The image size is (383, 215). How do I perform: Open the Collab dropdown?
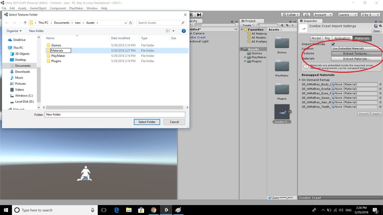290,15
